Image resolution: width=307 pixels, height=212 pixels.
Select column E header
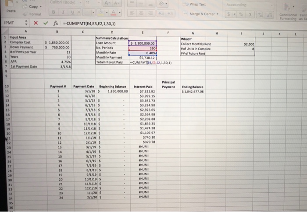tap(143, 32)
